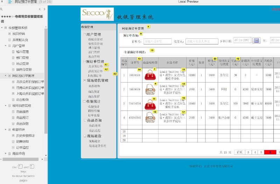280x184 pixels.
Task: Click the page icon beside 历史收银统计
Action: 13,136
